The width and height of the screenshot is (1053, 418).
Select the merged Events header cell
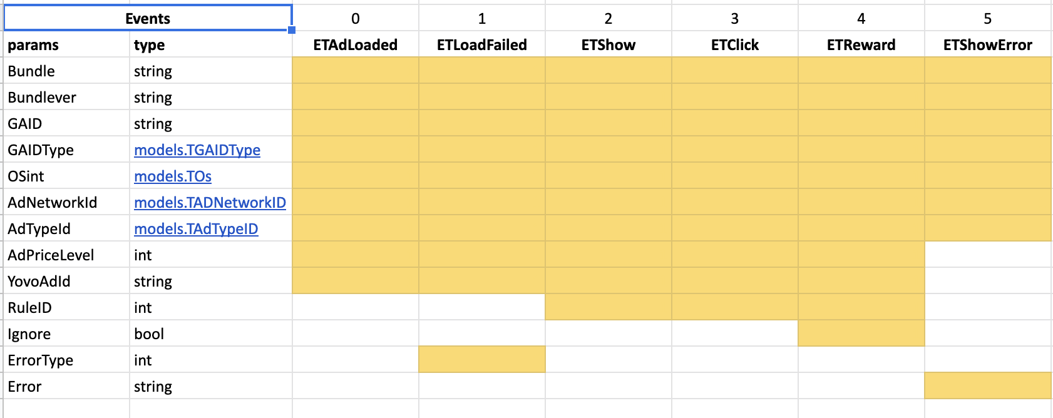(148, 18)
